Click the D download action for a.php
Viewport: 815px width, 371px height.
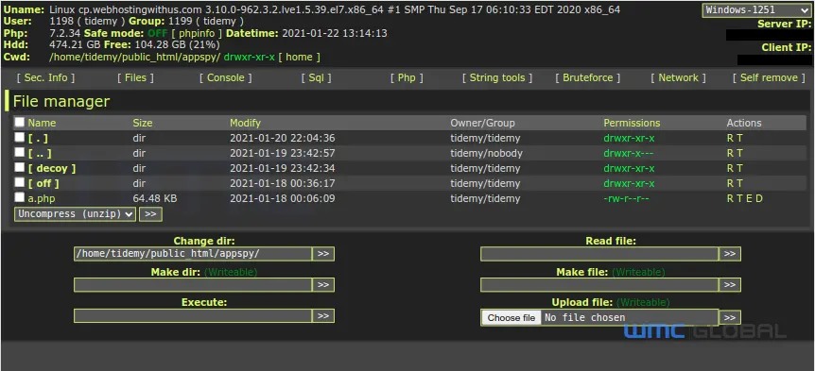(759, 199)
